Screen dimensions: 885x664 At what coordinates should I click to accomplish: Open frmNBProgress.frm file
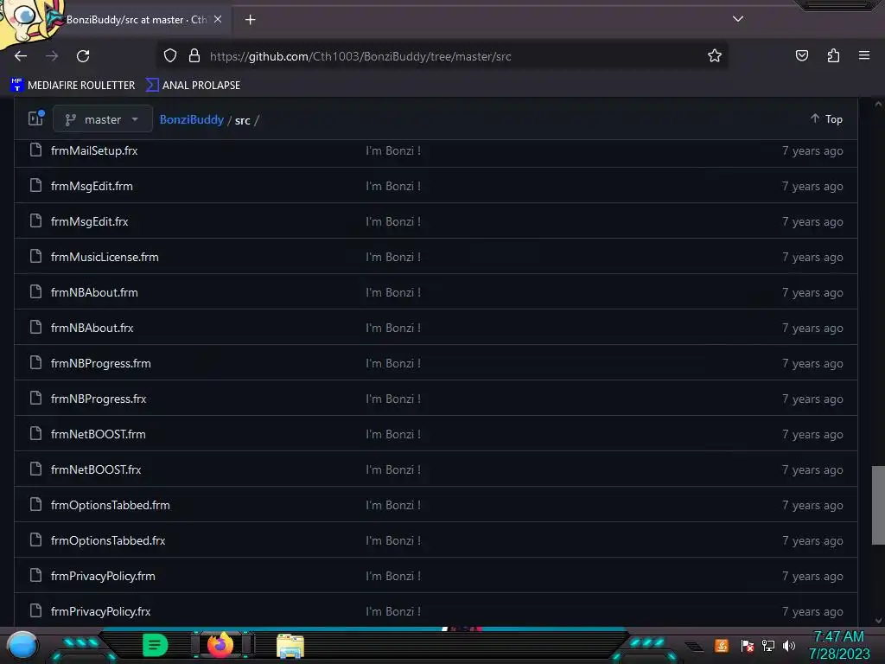[101, 364]
